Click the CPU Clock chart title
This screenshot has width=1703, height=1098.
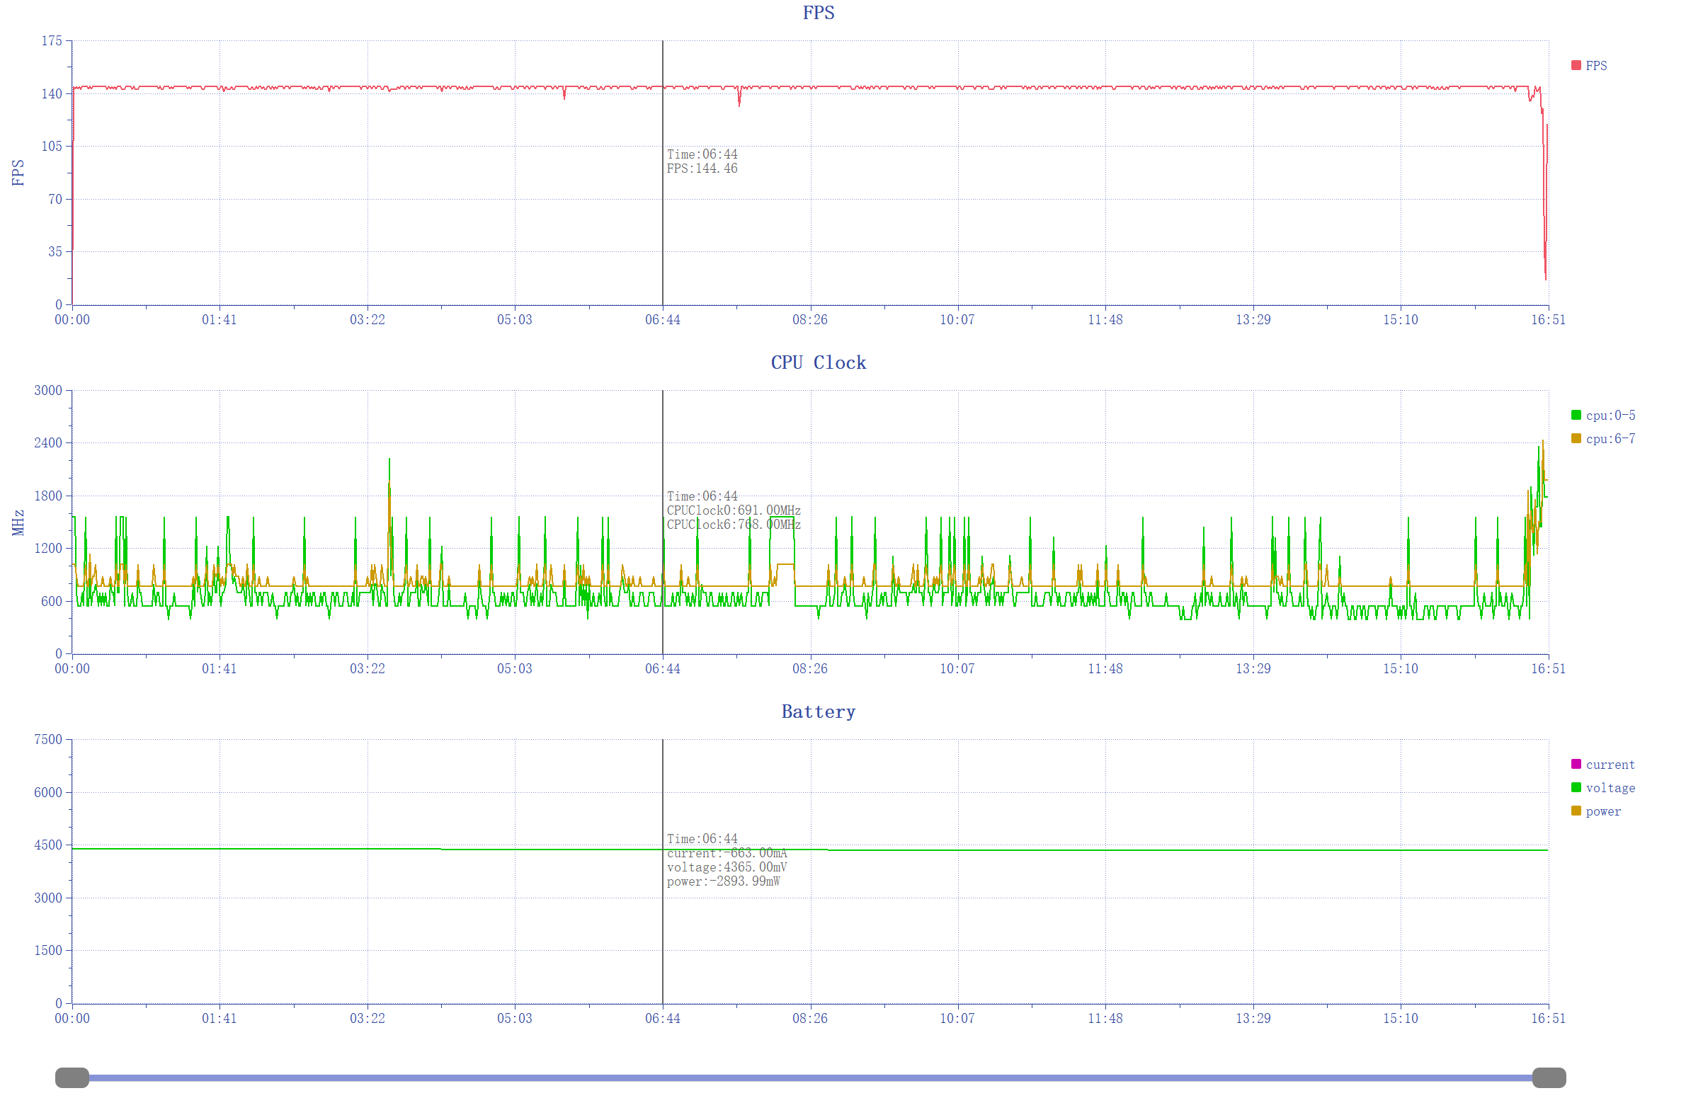(x=818, y=363)
